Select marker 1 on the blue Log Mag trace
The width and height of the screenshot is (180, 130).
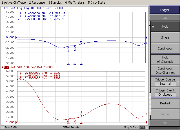click(68, 49)
